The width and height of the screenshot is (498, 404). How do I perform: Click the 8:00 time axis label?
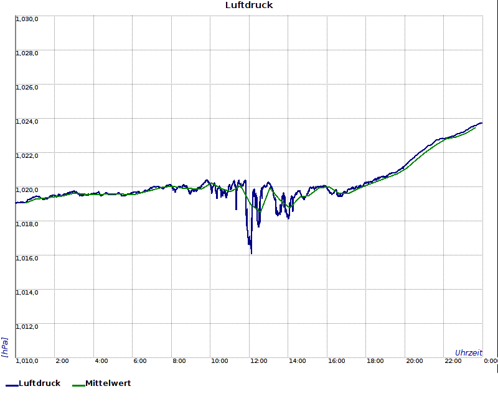(x=179, y=361)
